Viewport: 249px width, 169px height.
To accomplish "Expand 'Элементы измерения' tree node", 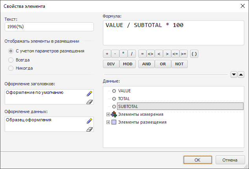I will point(108,114).
